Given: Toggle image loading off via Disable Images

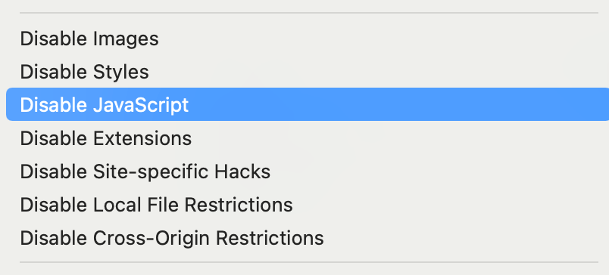Looking at the screenshot, I should pos(308,39).
